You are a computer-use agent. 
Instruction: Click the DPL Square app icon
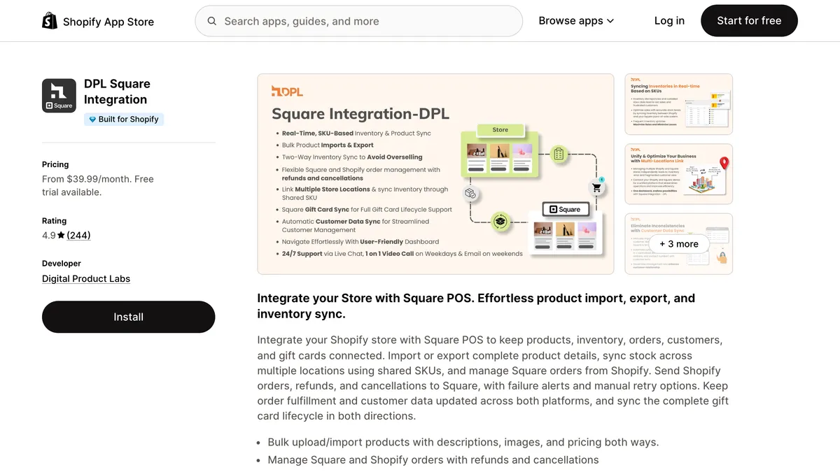59,96
